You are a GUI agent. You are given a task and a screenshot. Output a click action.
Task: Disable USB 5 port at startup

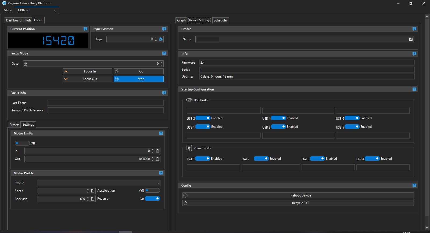[352, 127]
